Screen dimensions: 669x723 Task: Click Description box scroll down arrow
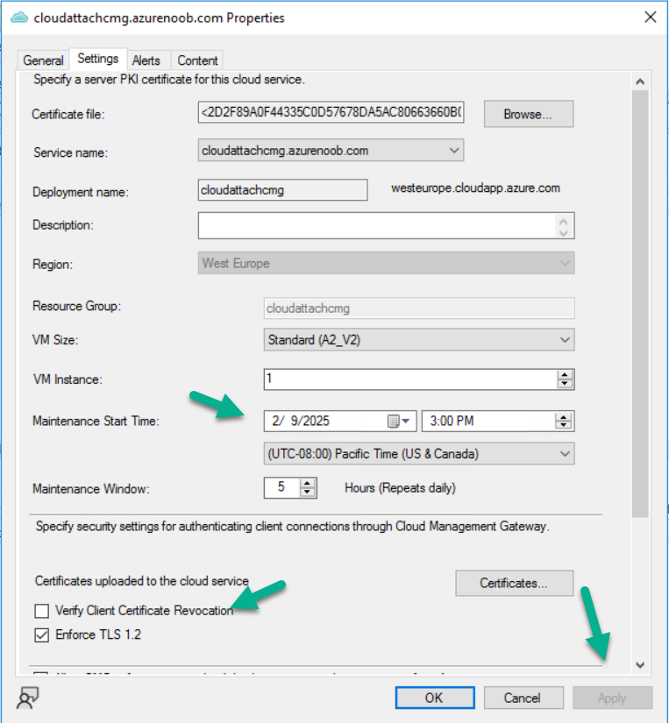[563, 232]
